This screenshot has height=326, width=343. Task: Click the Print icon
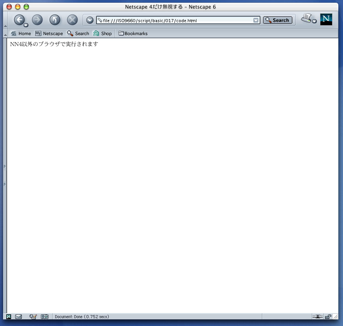pyautogui.click(x=306, y=18)
